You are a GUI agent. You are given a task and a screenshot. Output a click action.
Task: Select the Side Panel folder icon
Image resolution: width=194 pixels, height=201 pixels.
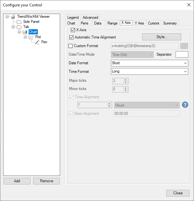(x=19, y=22)
